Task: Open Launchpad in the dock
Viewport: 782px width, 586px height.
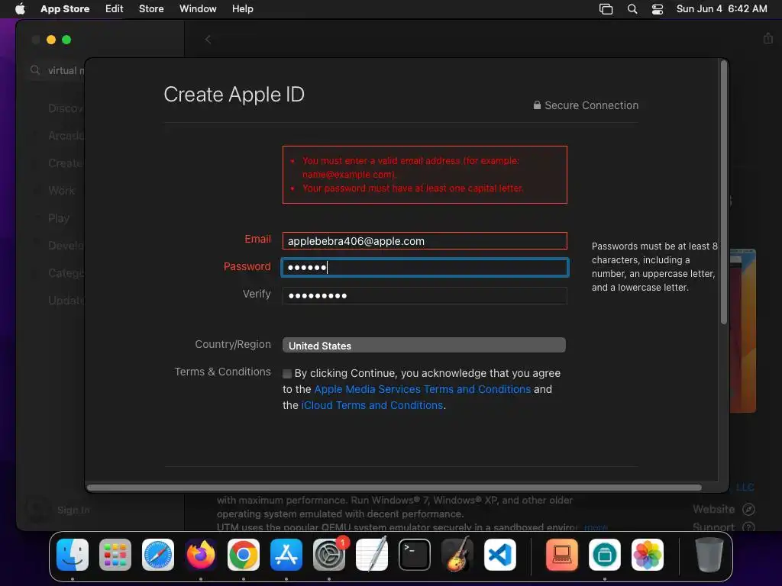Action: 115,555
